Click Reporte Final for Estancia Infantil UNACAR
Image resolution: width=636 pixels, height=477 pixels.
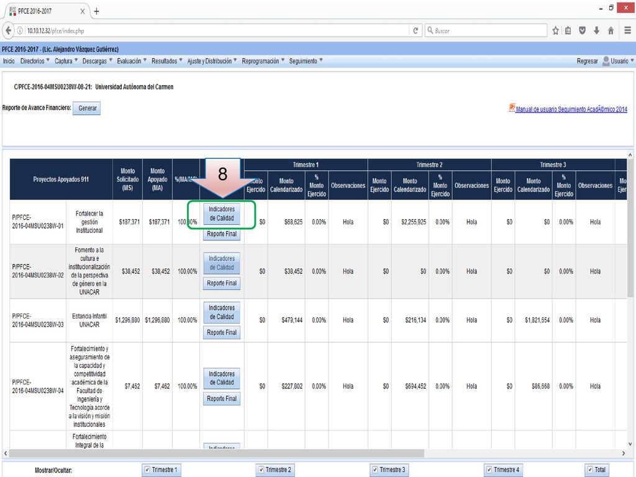(222, 333)
